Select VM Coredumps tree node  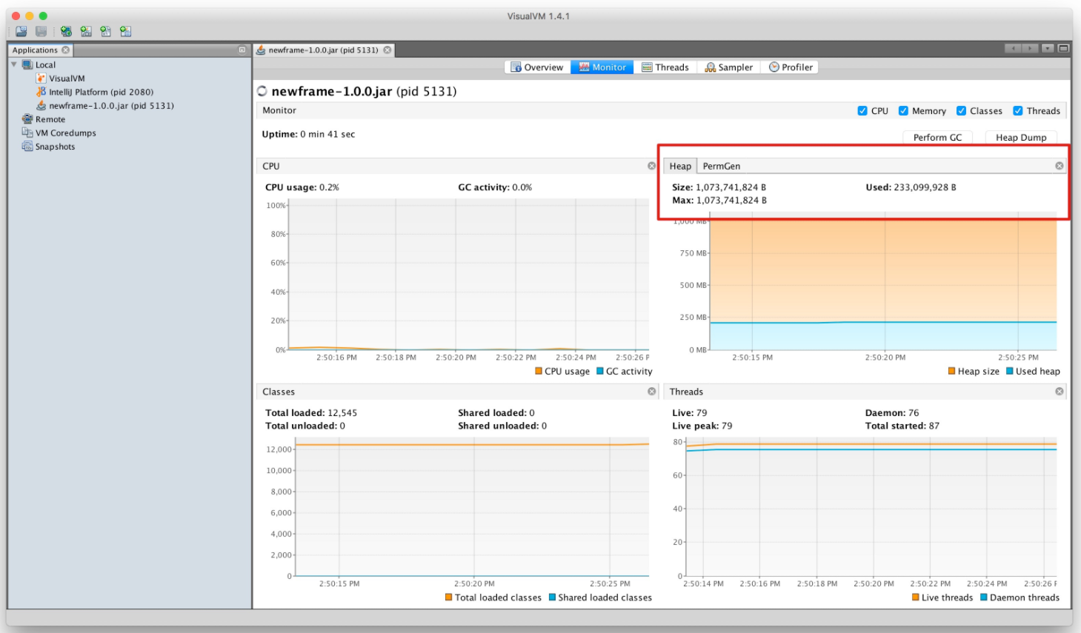pos(66,133)
